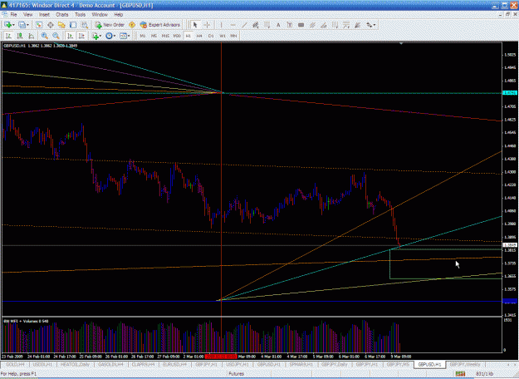Switch to the D1 timeframe

click(211, 36)
